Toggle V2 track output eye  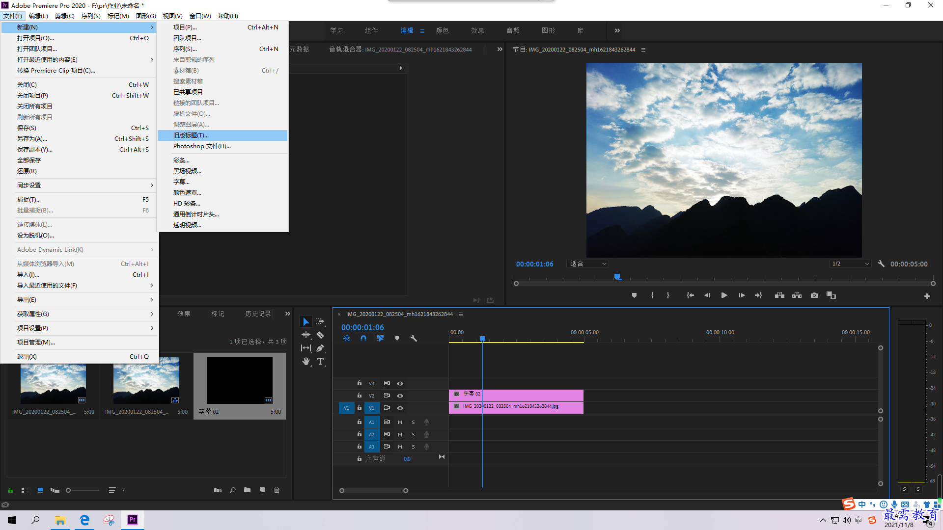coord(400,396)
